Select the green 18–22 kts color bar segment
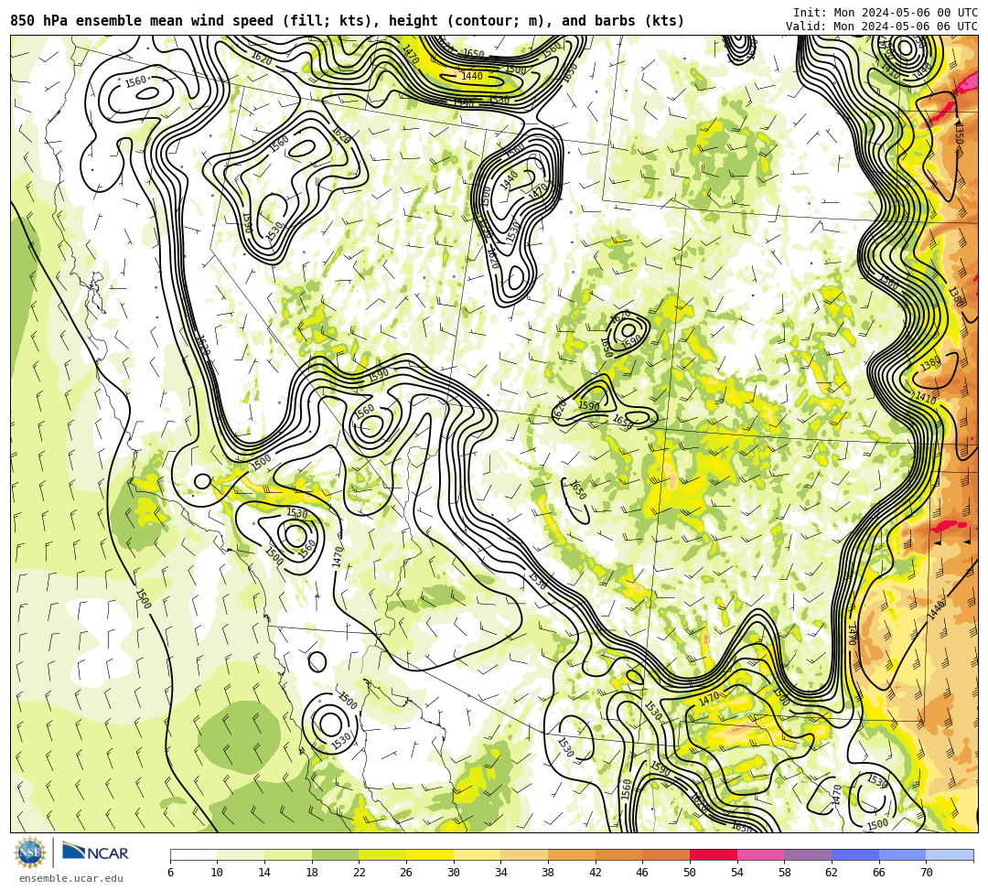Image resolution: width=988 pixels, height=890 pixels. (x=335, y=854)
